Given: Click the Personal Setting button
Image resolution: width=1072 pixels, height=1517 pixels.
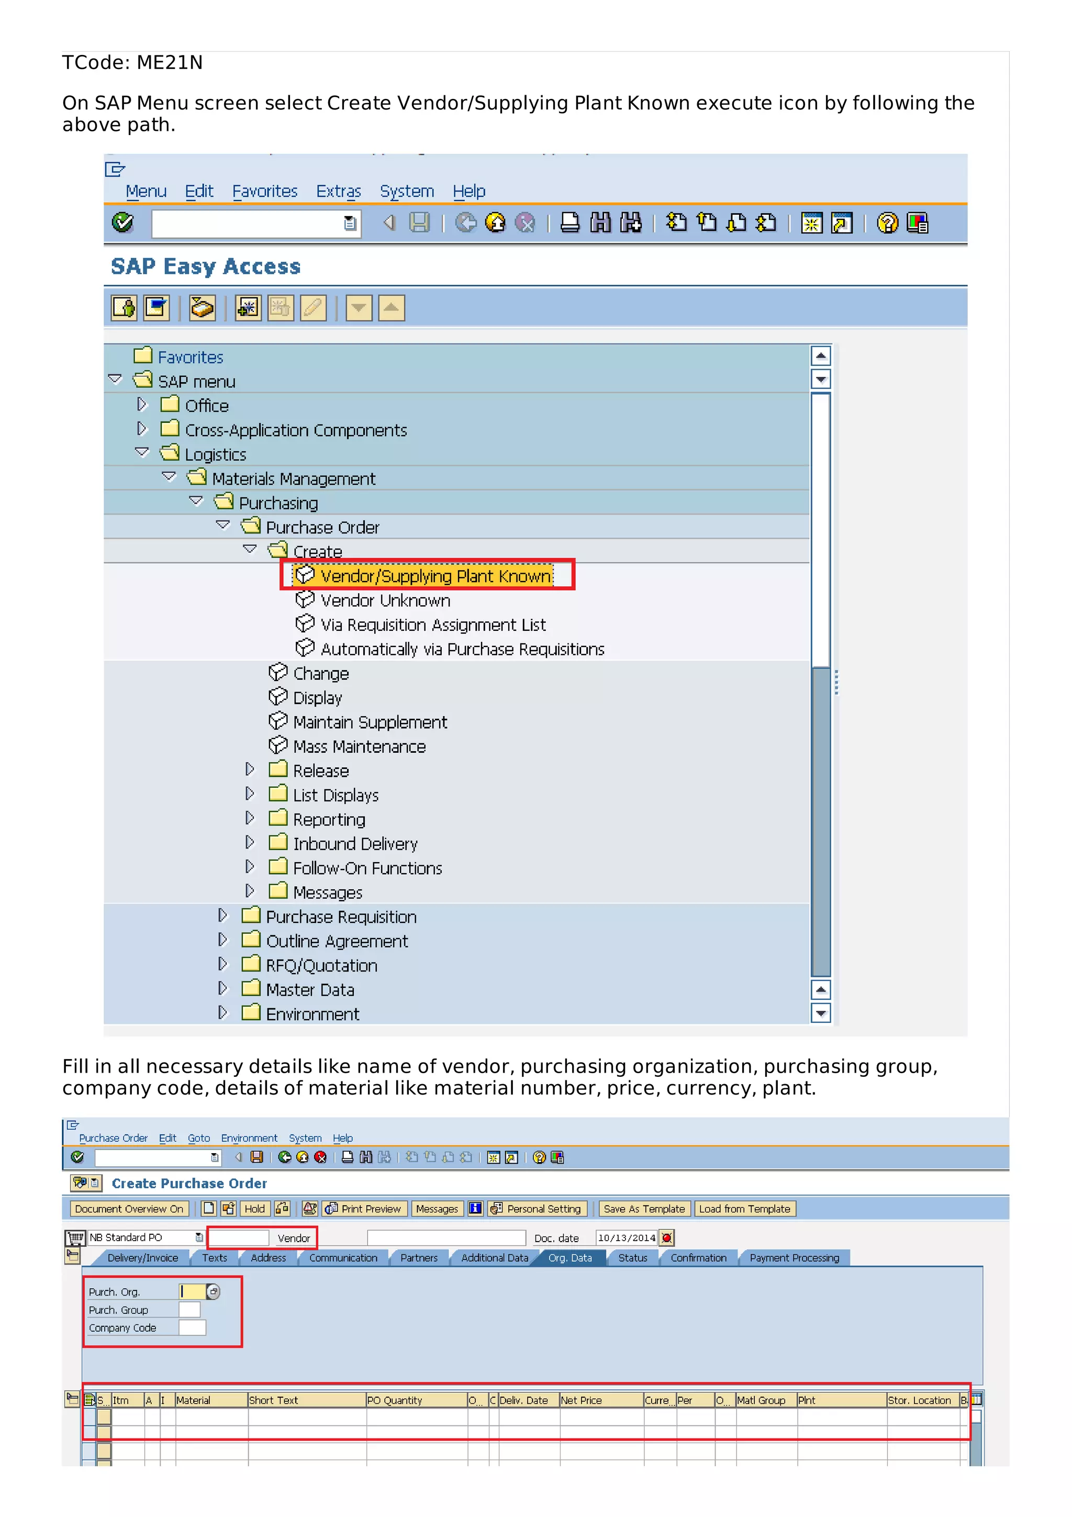Looking at the screenshot, I should point(537,1209).
